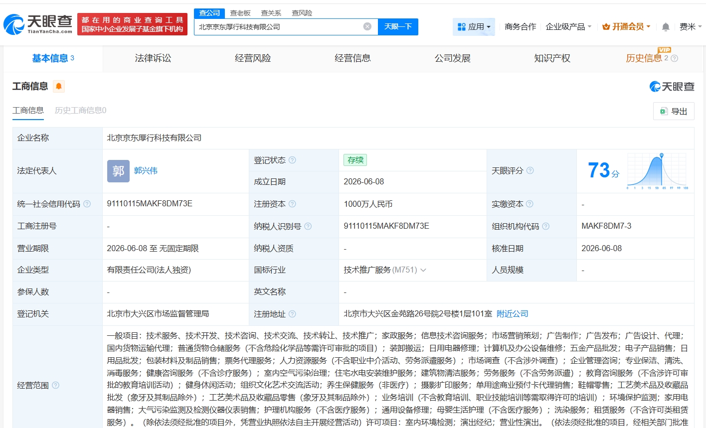Click help icon next to 统一社会信用代码
This screenshot has width=706, height=428.
click(87, 204)
